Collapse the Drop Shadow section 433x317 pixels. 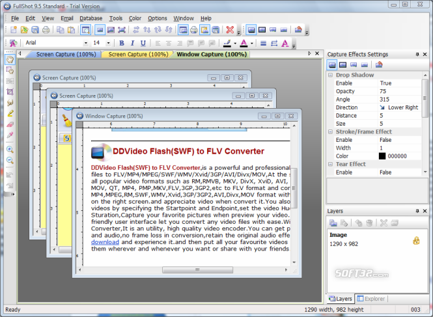click(x=330, y=75)
